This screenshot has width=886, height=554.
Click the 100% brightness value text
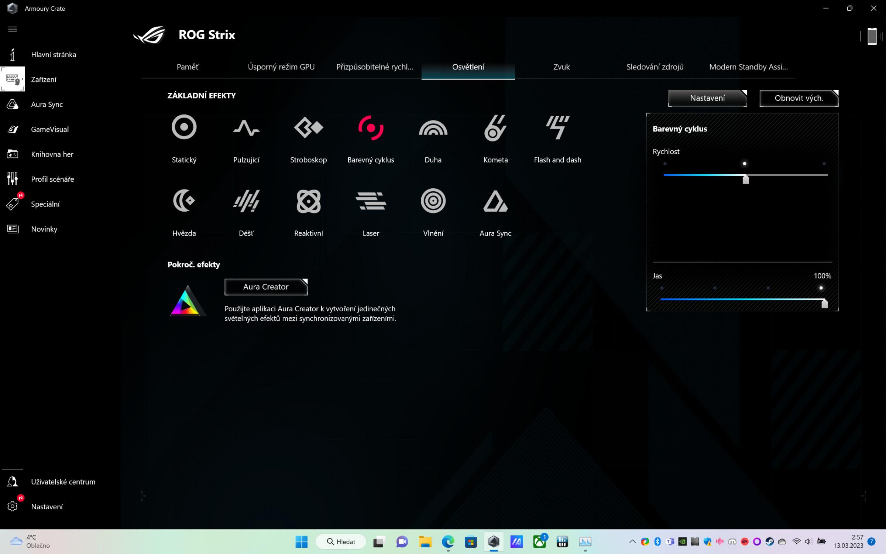(823, 276)
